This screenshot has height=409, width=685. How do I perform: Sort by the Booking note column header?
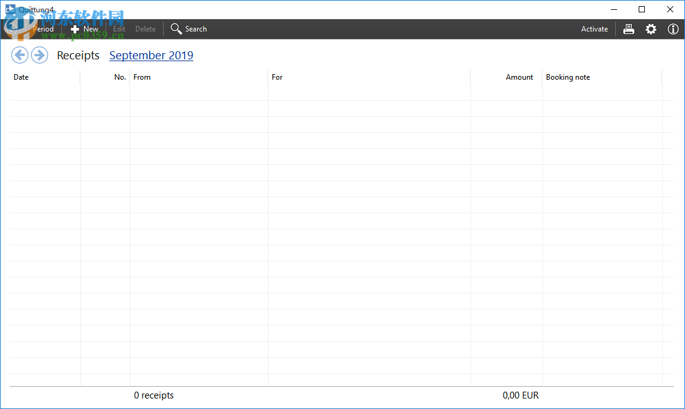click(x=602, y=77)
